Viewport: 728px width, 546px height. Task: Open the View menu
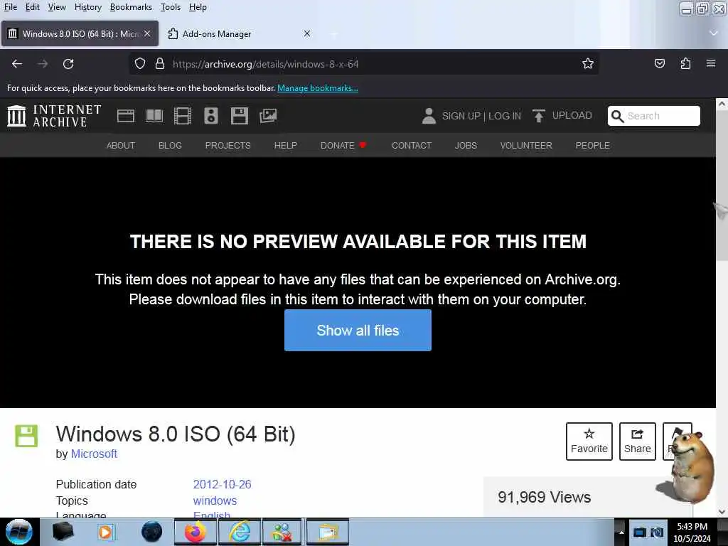click(57, 7)
